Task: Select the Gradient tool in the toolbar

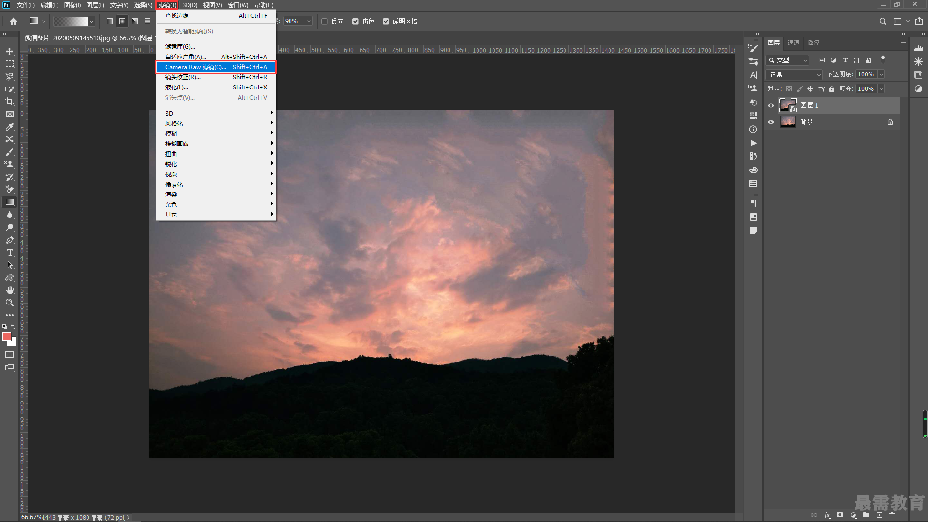Action: [x=10, y=202]
